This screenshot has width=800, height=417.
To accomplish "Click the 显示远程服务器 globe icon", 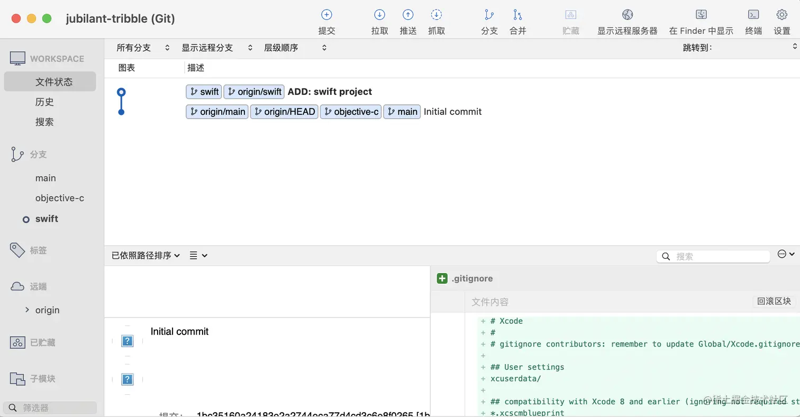I will tap(628, 15).
